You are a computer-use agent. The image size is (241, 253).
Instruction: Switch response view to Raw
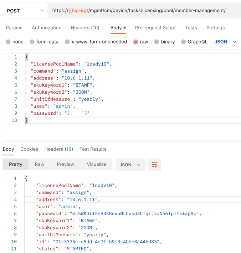[40, 164]
